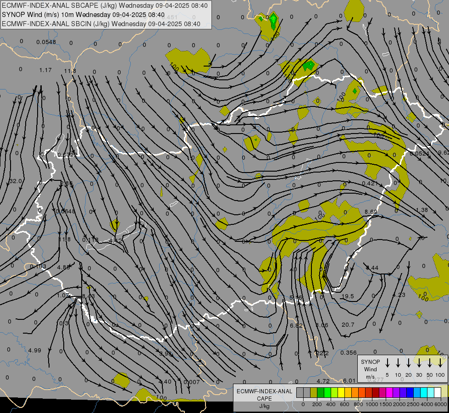Click the 0.0548 value on the map

tap(46, 42)
